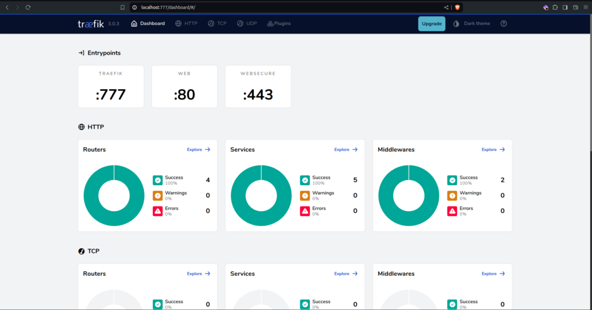Image resolution: width=592 pixels, height=310 pixels.
Task: Click the Upgrade button
Action: pos(431,23)
